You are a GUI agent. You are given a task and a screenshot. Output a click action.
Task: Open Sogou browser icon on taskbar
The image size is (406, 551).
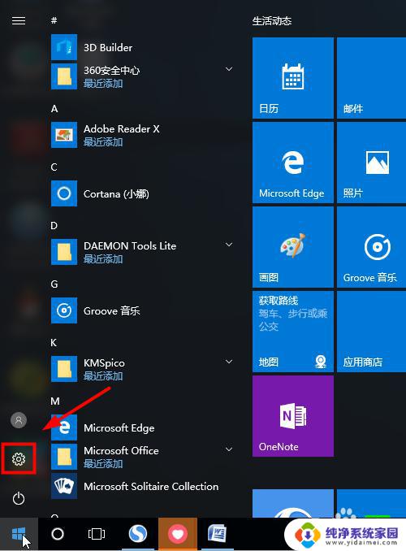point(138,534)
